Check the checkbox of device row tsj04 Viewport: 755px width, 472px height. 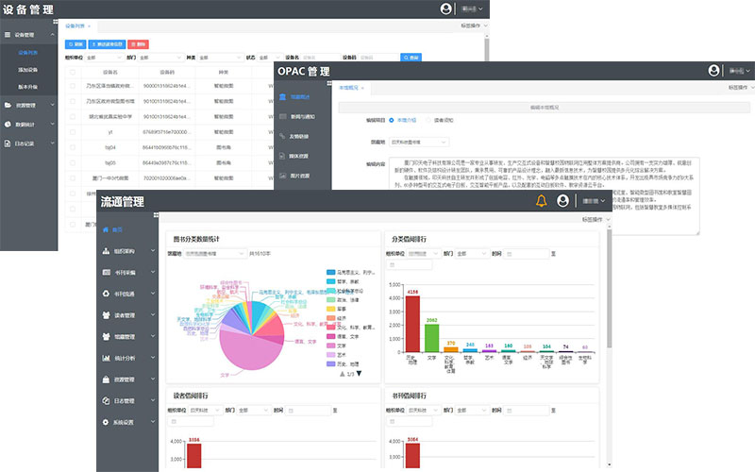pyautogui.click(x=73, y=147)
